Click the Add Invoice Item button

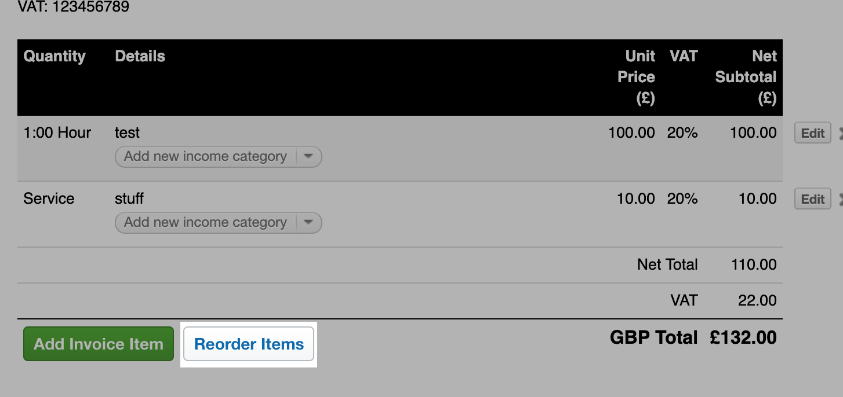click(x=99, y=344)
